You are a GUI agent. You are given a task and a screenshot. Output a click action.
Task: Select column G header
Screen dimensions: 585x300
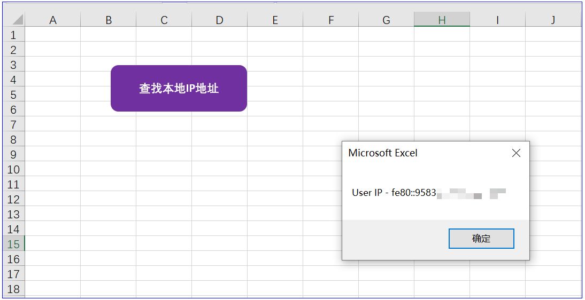pos(386,19)
